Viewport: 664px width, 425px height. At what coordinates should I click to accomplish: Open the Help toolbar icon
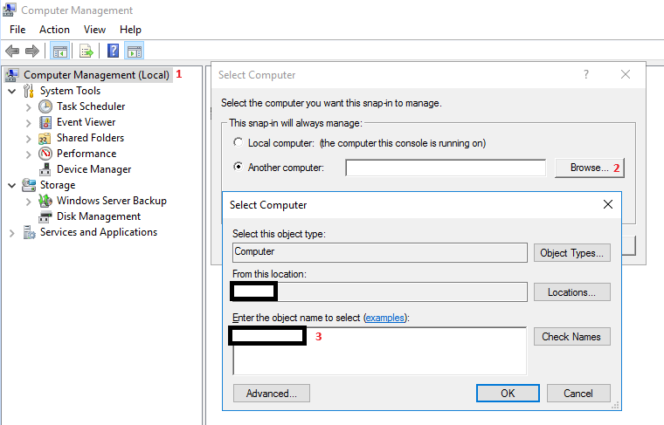click(113, 51)
